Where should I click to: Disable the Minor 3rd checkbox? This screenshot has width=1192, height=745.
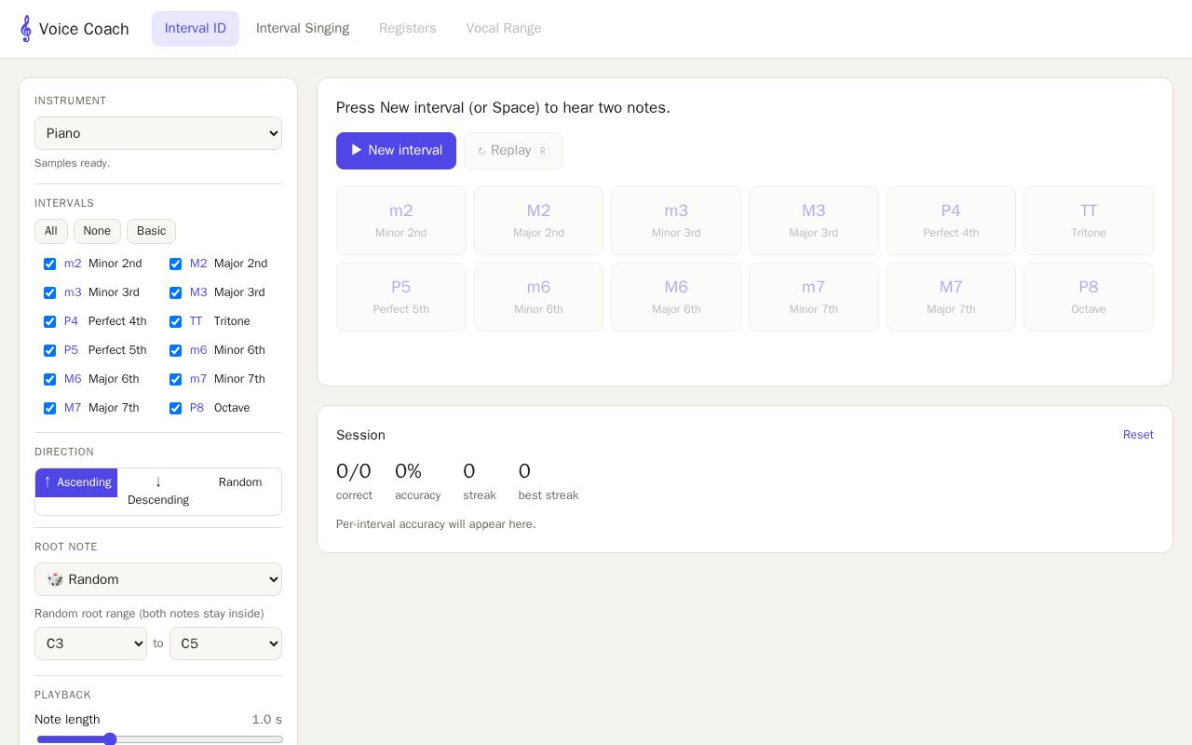click(50, 292)
